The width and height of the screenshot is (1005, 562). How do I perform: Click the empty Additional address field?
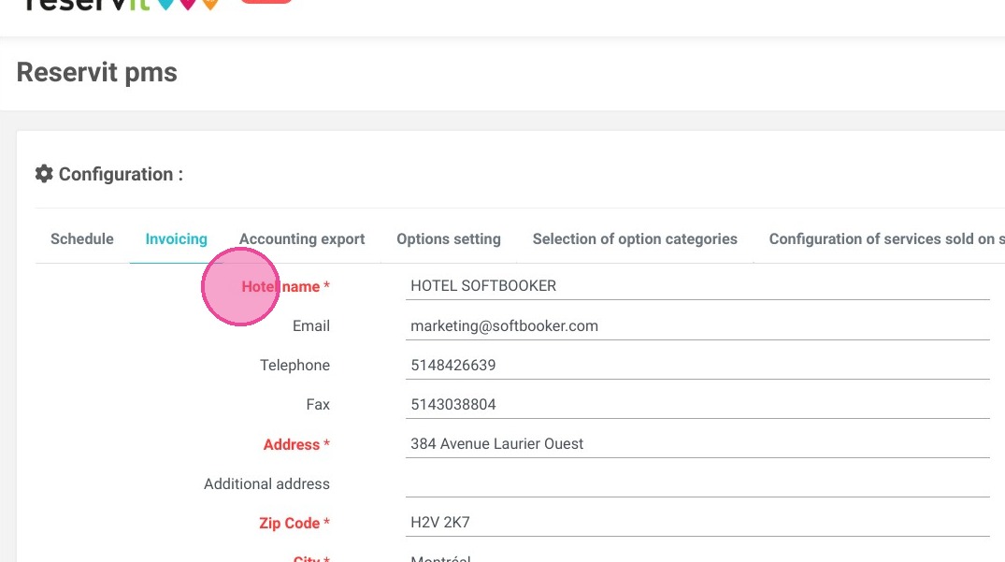pyautogui.click(x=697, y=483)
